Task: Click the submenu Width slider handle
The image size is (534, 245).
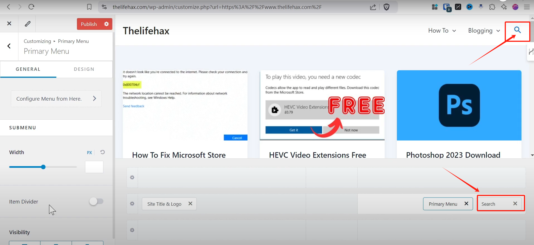Action: [x=43, y=167]
